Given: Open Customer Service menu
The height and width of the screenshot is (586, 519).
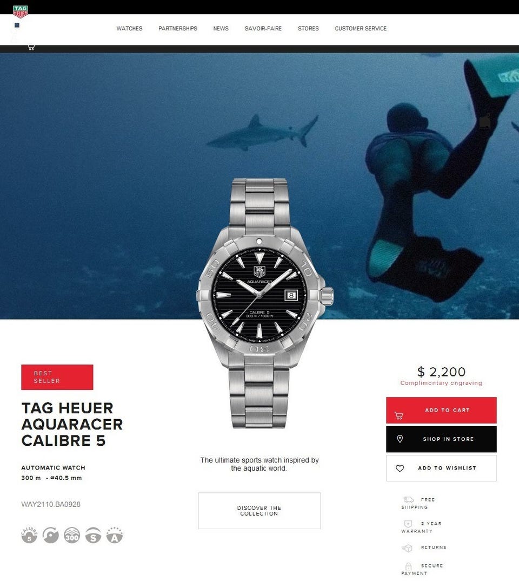Looking at the screenshot, I should point(361,28).
